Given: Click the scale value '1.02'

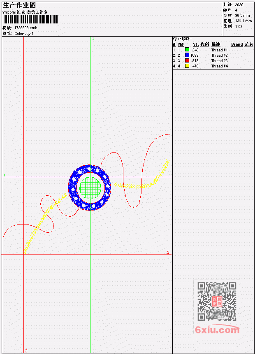Looking at the screenshot, I should tap(239, 27).
